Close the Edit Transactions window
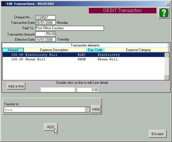The width and height of the screenshot is (172, 142). coord(168,4)
